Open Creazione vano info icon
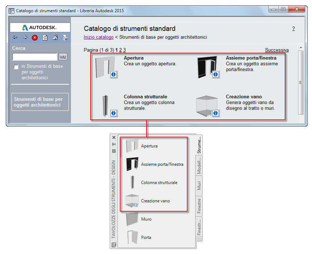Image resolution: width=312 pixels, height=254 pixels. point(216,113)
